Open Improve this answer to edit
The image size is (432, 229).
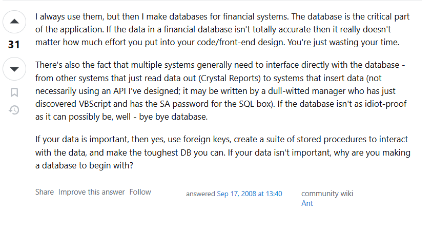(x=91, y=192)
